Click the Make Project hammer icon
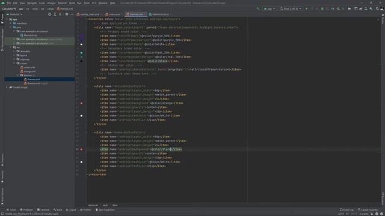Screen dimensions: 385x216 click(x=258, y=8)
